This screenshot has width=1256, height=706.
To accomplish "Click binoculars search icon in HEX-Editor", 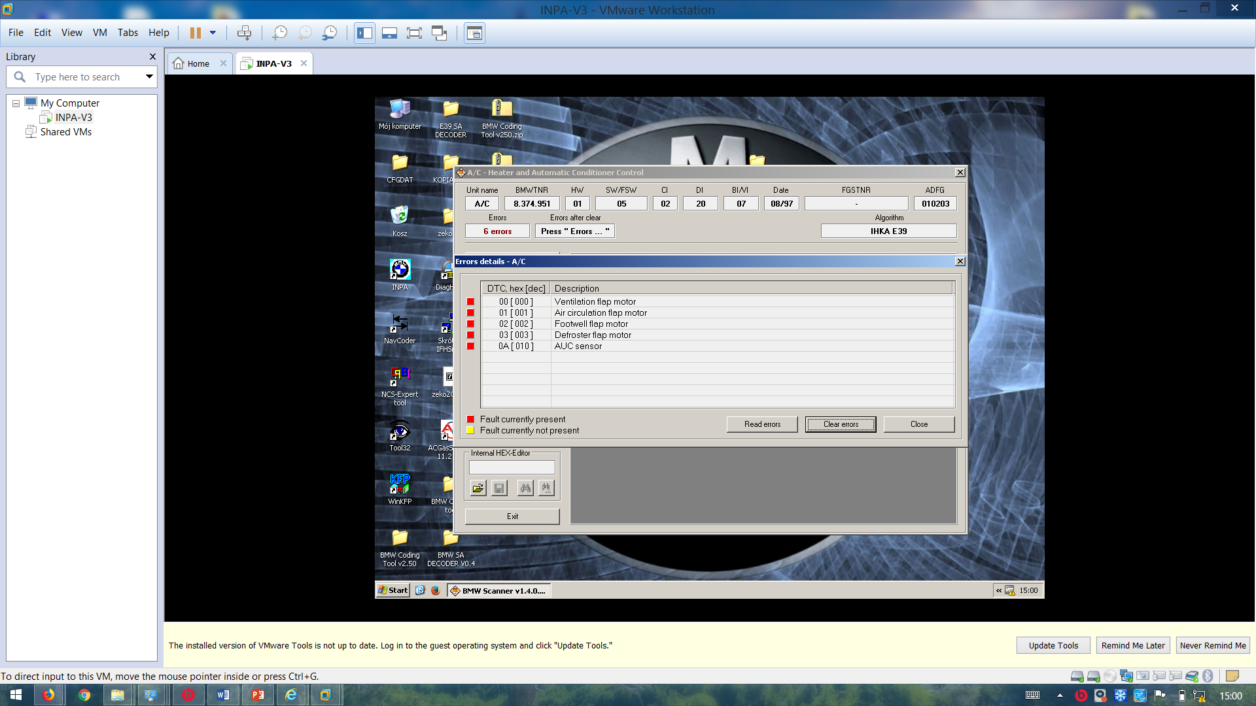I will pos(525,488).
